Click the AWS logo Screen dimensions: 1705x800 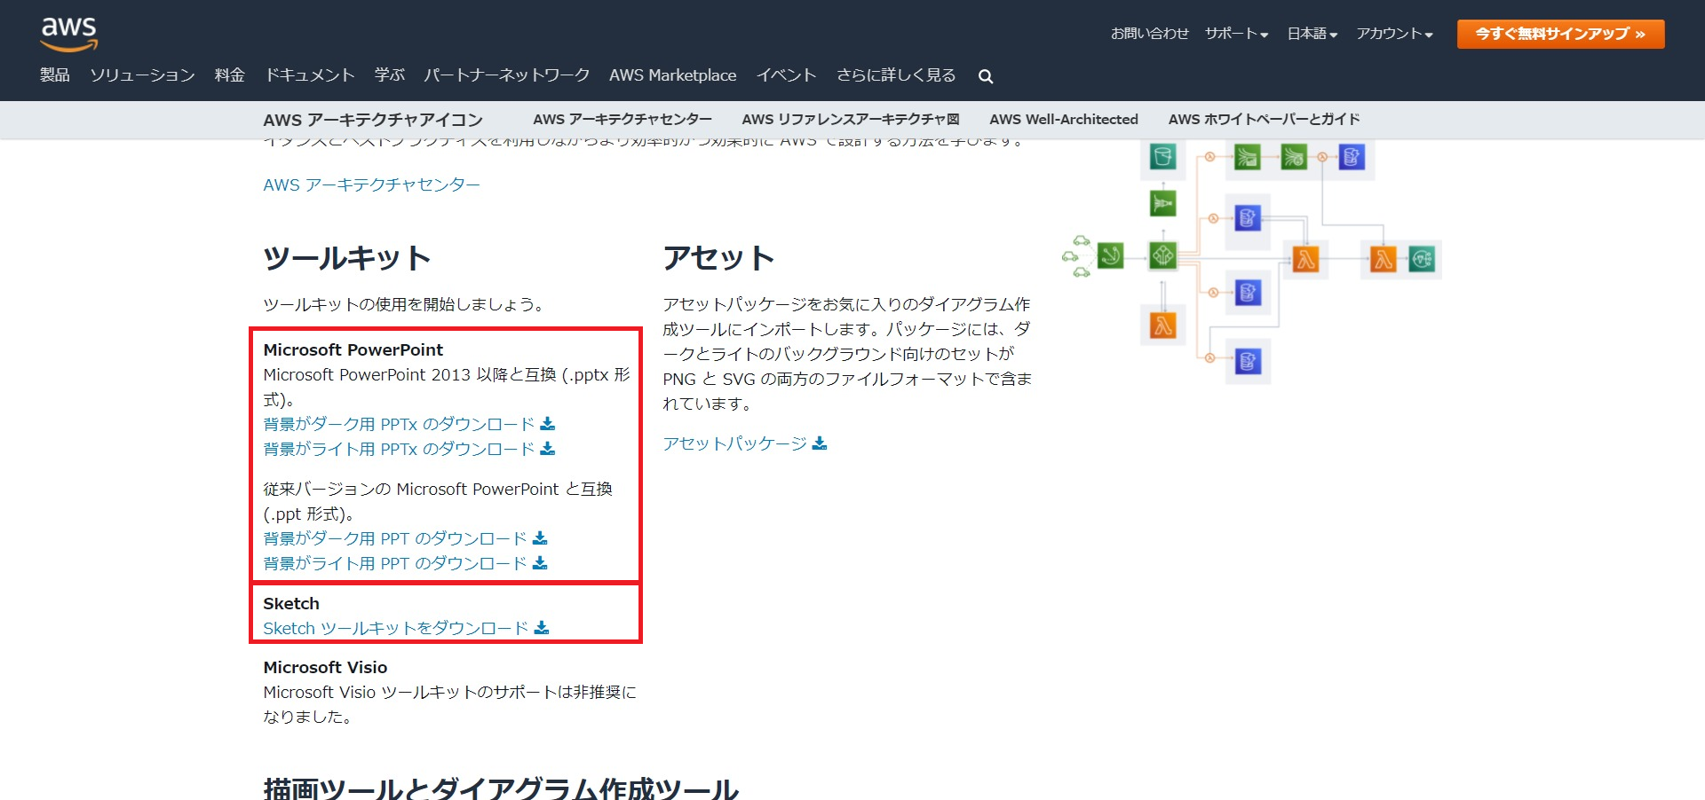[69, 35]
